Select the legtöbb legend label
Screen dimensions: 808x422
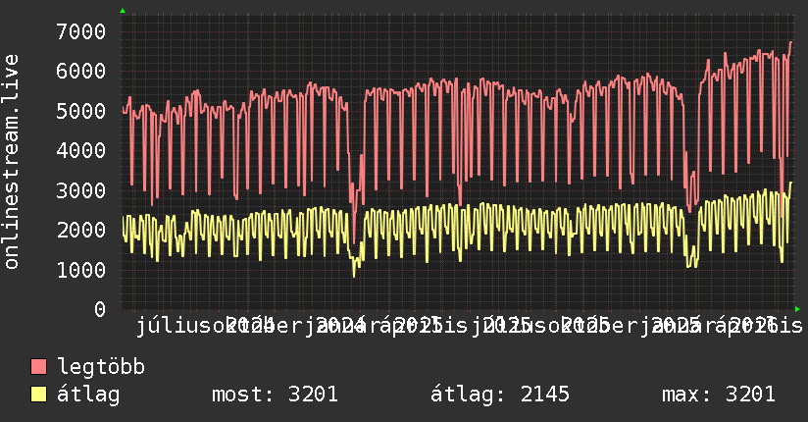click(x=101, y=367)
